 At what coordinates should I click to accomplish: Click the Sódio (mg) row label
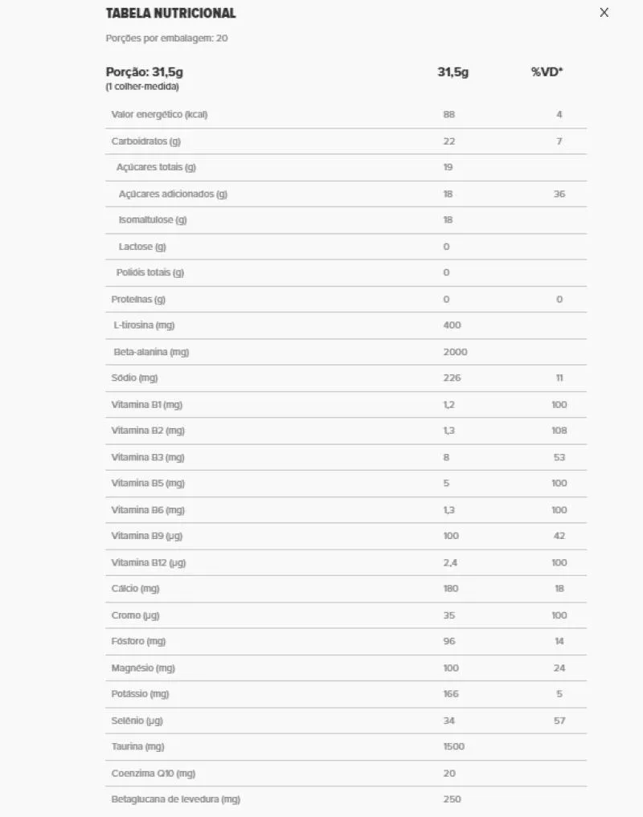pyautogui.click(x=135, y=378)
